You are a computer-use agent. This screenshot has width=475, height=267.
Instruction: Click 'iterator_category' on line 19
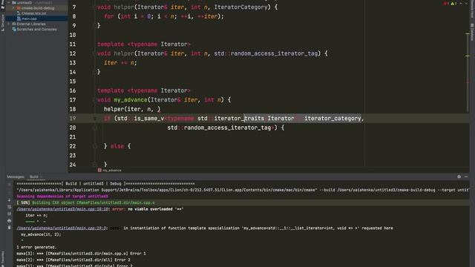click(x=332, y=119)
